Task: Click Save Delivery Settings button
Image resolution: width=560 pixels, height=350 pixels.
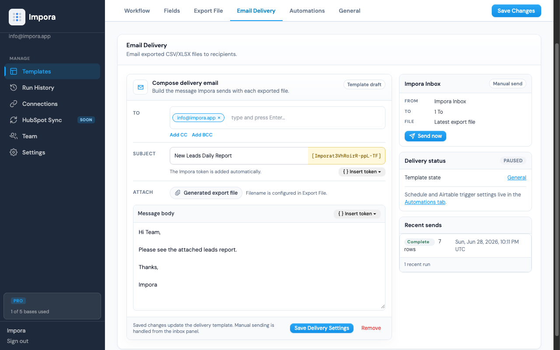Action: pyautogui.click(x=322, y=328)
